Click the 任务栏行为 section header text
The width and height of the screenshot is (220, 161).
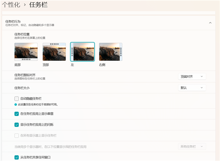click(x=13, y=22)
